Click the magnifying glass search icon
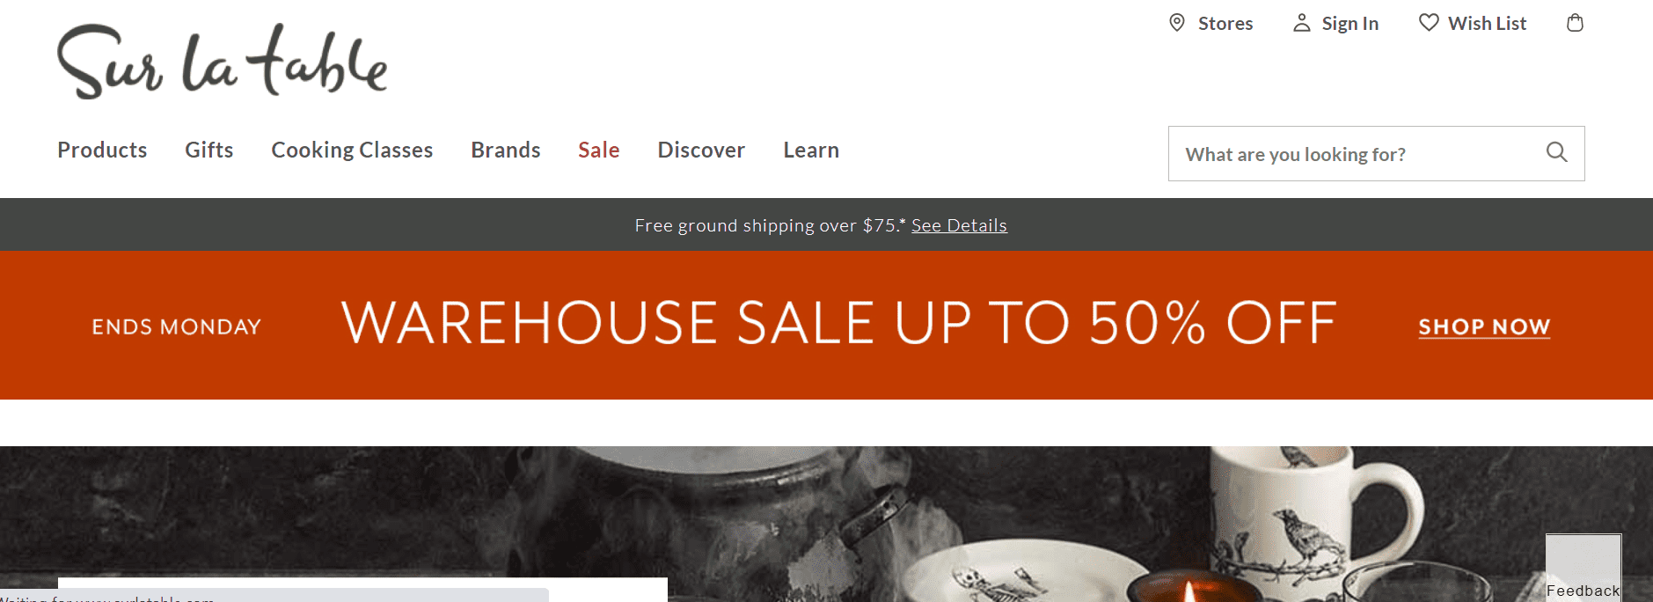The width and height of the screenshot is (1653, 602). 1556,152
